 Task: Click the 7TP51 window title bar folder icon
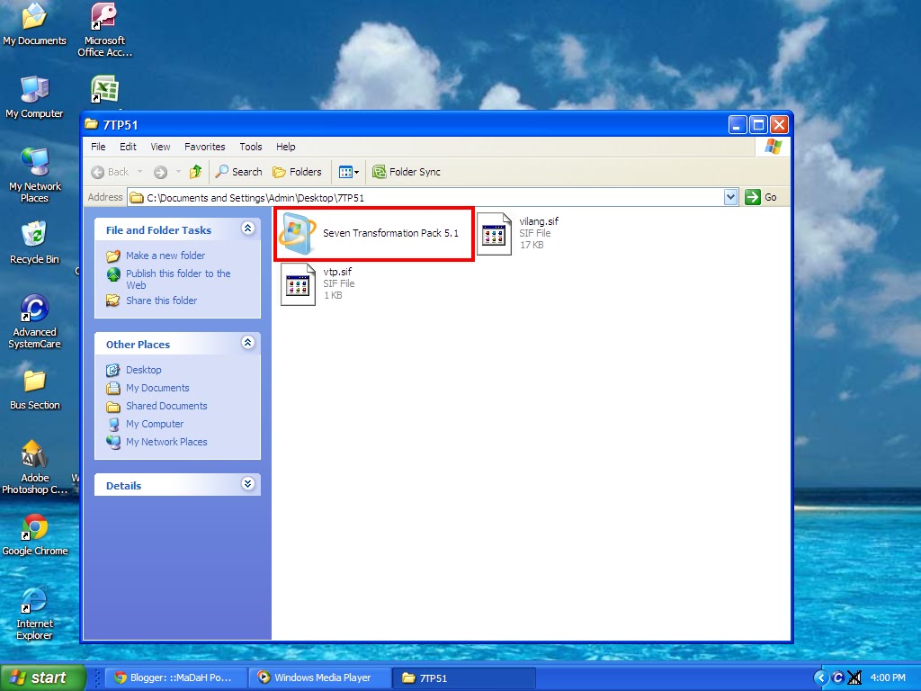tap(91, 124)
